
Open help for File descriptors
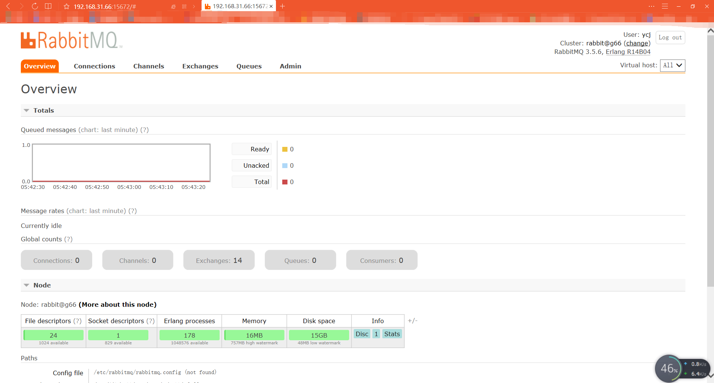point(77,321)
